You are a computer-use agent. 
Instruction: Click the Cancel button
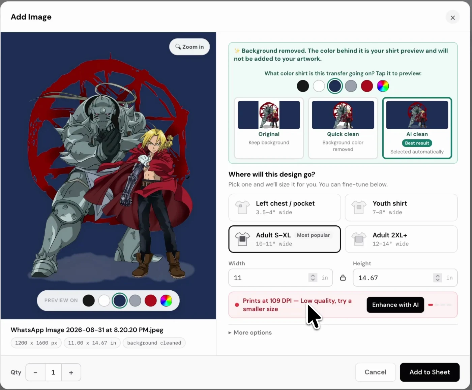pyautogui.click(x=376, y=372)
